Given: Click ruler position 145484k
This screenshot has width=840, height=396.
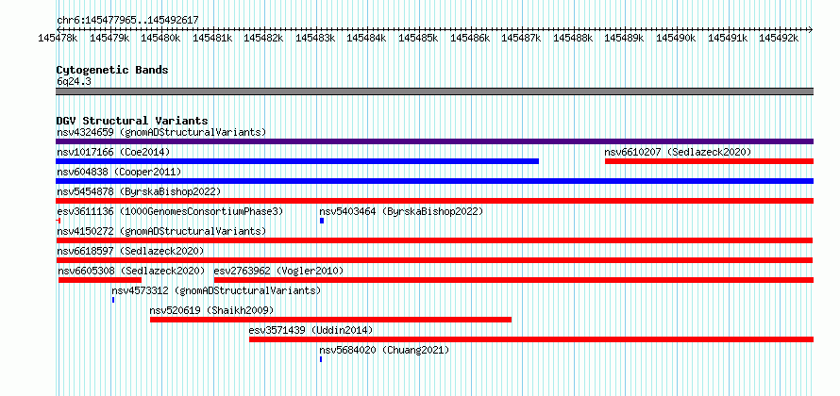Looking at the screenshot, I should (x=367, y=38).
